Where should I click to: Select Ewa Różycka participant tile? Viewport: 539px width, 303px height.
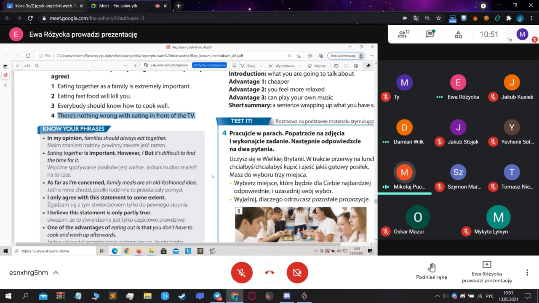coord(458,88)
